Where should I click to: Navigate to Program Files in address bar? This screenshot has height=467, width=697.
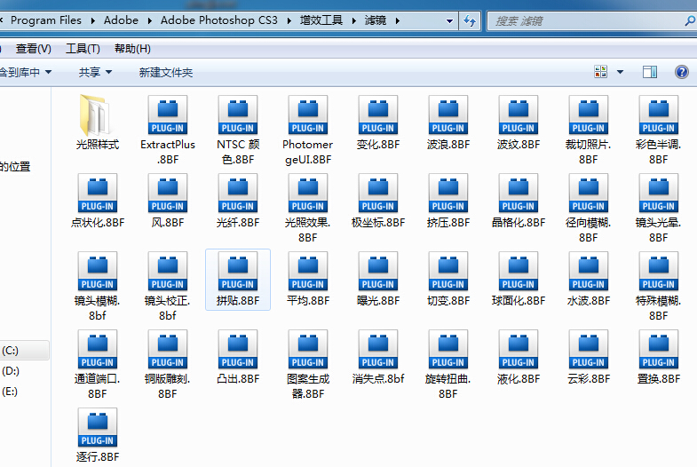(x=46, y=20)
